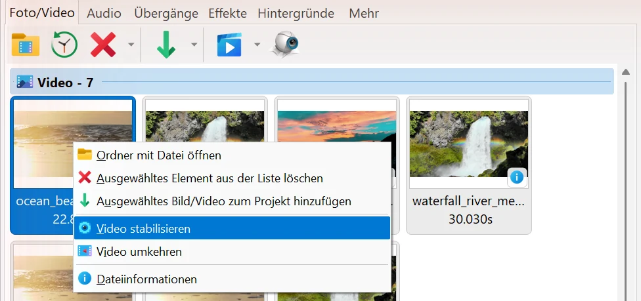Image resolution: width=641 pixels, height=301 pixels.
Task: Open the Hintergründe tab
Action: [x=296, y=14]
